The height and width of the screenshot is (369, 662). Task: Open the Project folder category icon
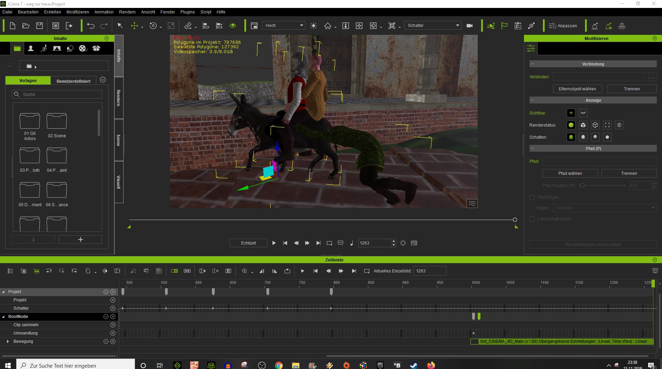click(x=17, y=48)
